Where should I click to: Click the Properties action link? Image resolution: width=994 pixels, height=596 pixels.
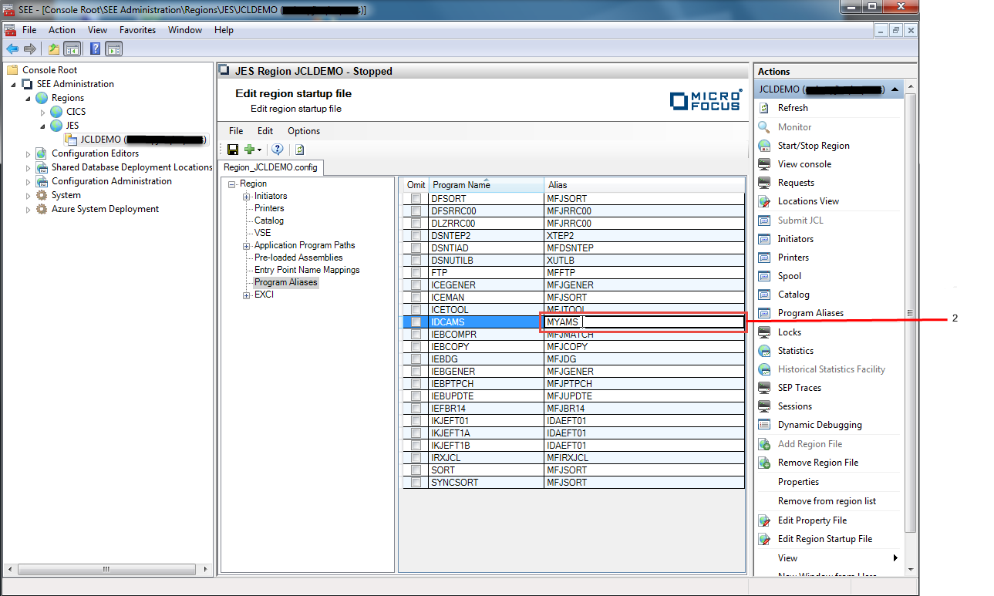coord(798,482)
